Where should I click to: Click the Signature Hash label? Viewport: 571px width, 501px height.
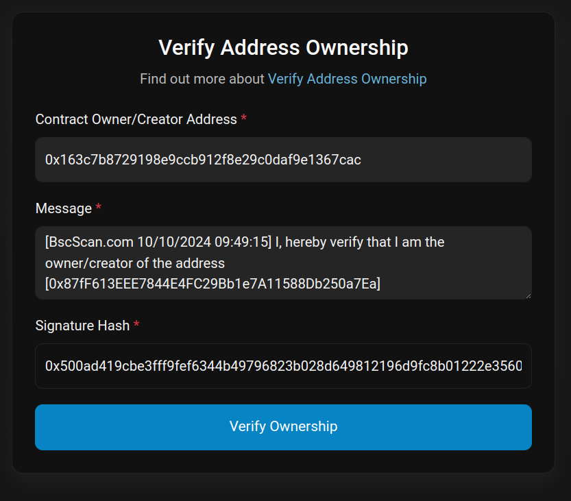coord(82,326)
